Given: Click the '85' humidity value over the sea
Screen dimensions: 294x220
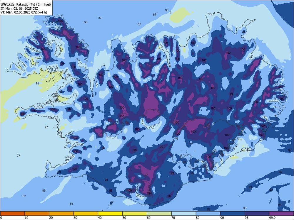Looking at the screenshot, I should (139, 24).
